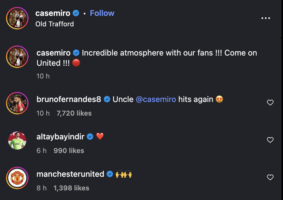Open the altaybayindir username link

click(61, 137)
